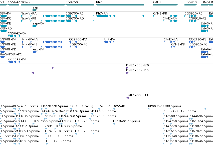Click the eap-PA protein feature
Screen dimensions: 213x145
[35, 52]
